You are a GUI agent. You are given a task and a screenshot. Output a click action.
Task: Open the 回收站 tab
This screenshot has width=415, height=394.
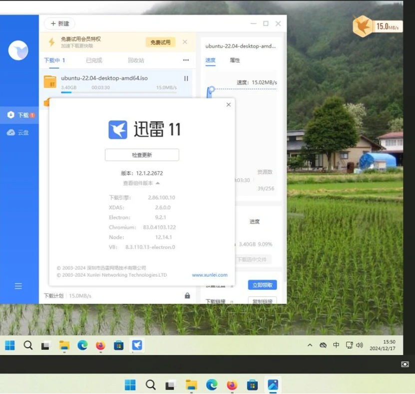point(136,60)
